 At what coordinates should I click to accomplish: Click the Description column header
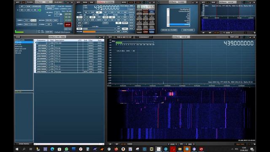59,41
